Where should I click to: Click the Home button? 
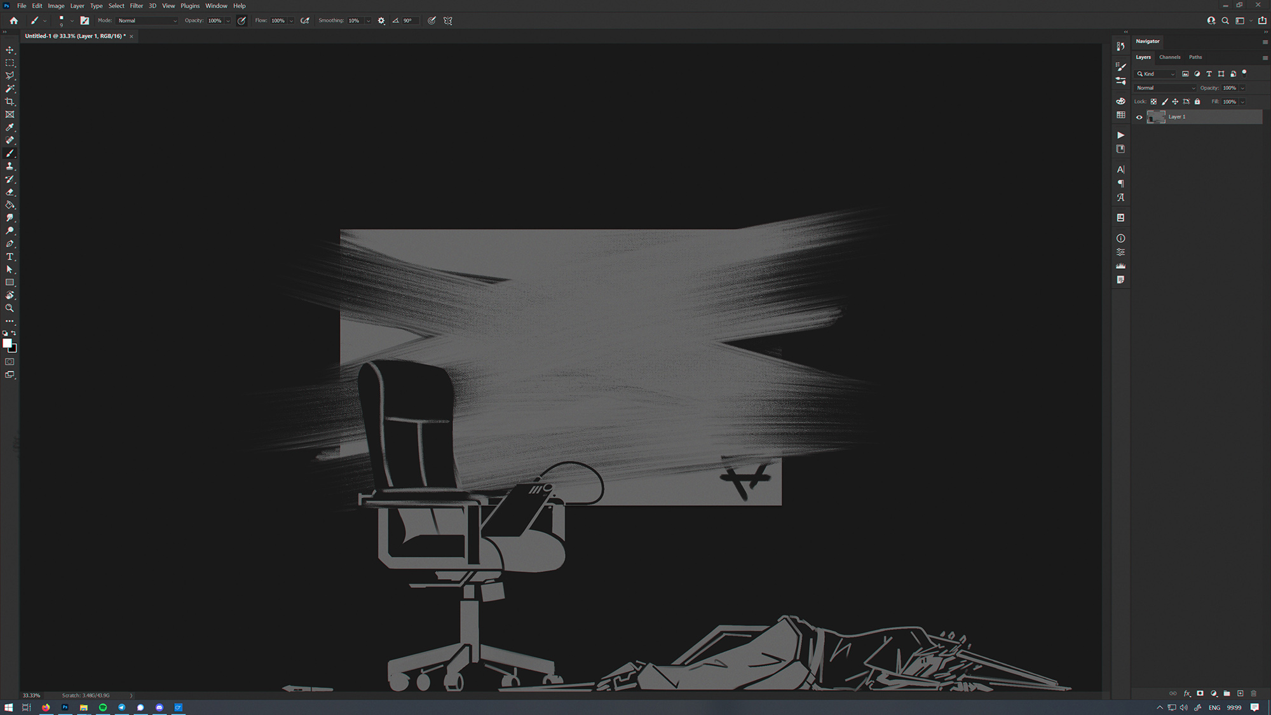[13, 20]
